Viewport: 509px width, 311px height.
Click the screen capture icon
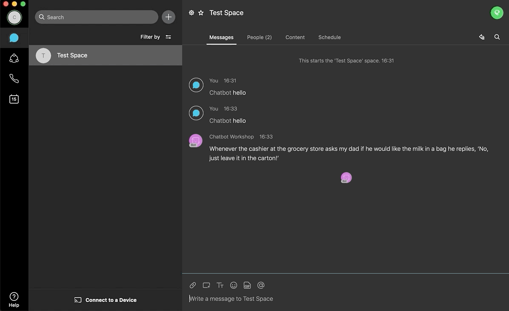(206, 286)
